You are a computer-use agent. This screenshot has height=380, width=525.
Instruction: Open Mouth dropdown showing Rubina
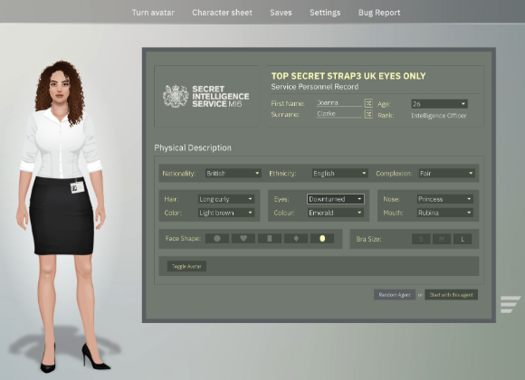tap(445, 213)
